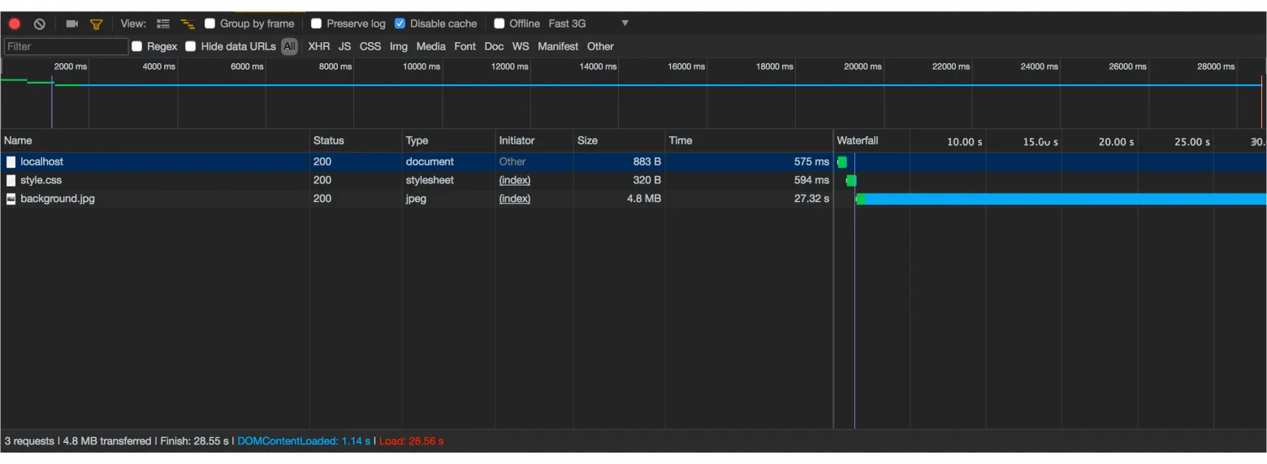
Task: Sort by the Size column header
Action: (619, 140)
